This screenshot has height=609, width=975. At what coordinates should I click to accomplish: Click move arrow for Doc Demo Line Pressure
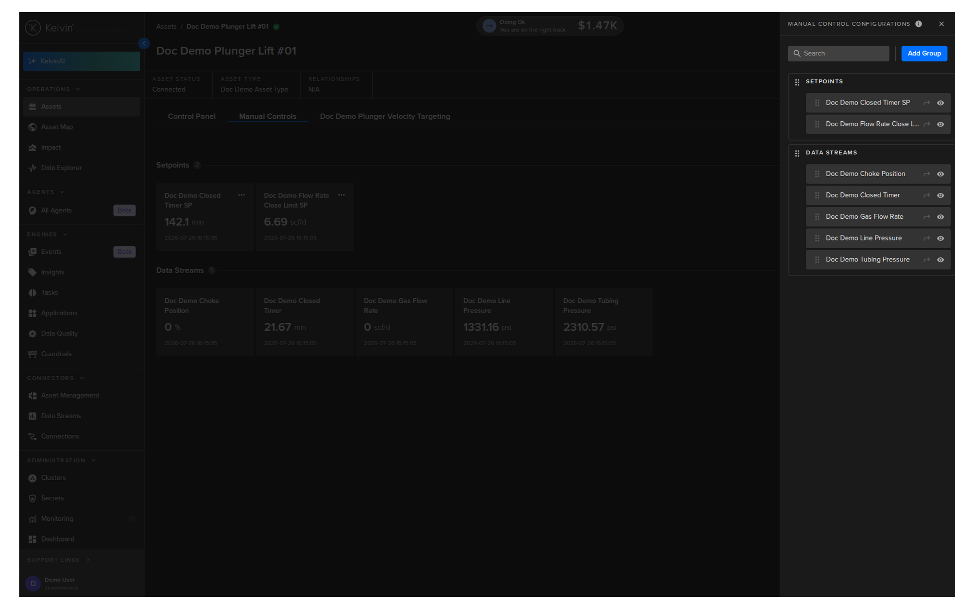coord(927,239)
